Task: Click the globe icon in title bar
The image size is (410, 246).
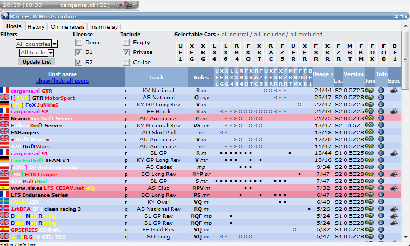Action: click(x=4, y=16)
